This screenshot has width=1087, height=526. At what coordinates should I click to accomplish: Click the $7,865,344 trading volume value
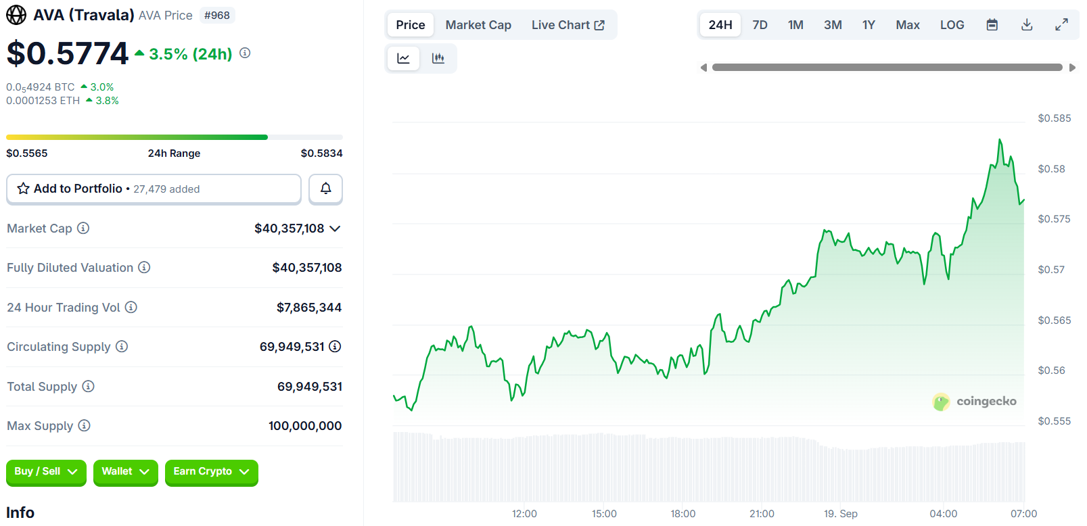tap(309, 308)
